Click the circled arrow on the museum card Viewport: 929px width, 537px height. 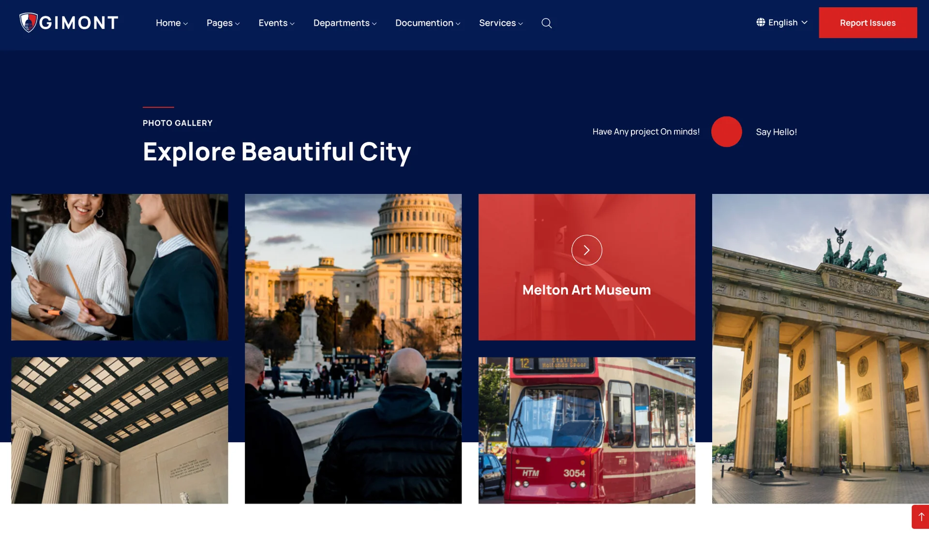(586, 250)
